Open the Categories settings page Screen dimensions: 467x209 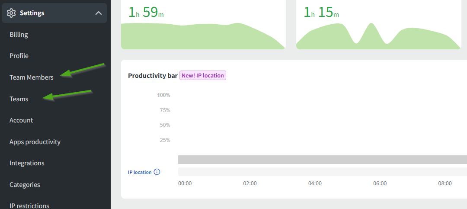tap(25, 185)
